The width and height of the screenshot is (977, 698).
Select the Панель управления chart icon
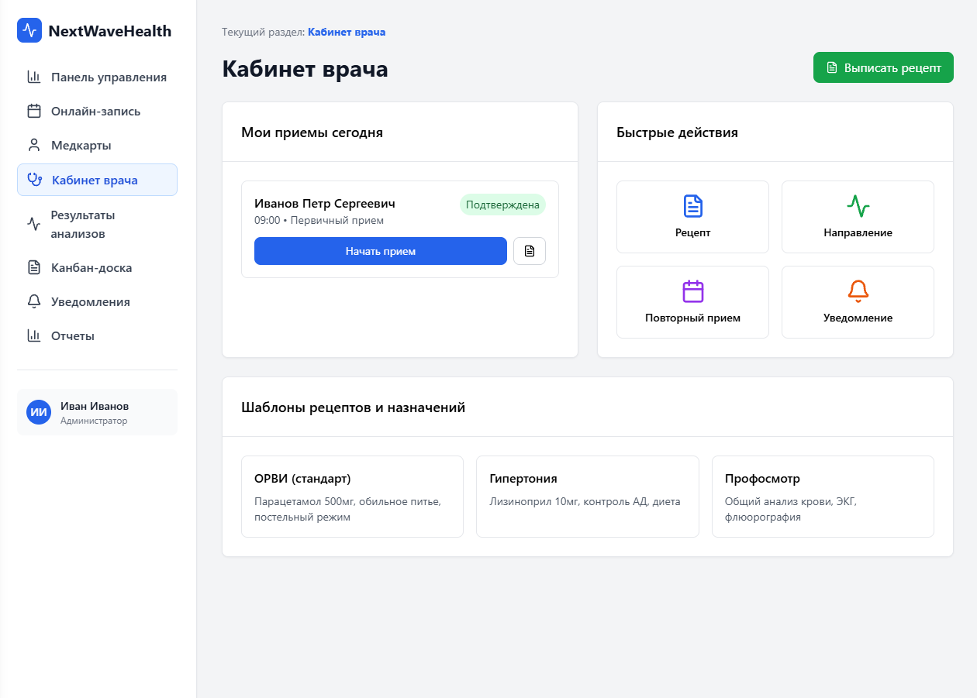click(x=33, y=77)
